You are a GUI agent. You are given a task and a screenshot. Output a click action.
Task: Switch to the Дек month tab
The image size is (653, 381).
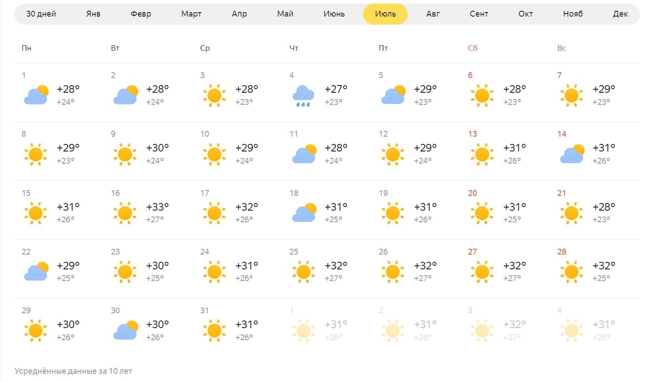tap(620, 14)
